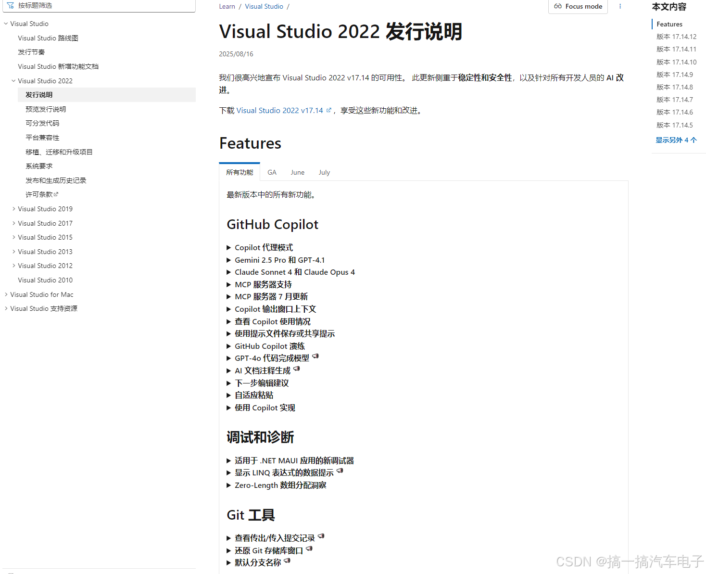Expand the 下一步编辑建议 section
This screenshot has height=574, width=706.
(258, 383)
